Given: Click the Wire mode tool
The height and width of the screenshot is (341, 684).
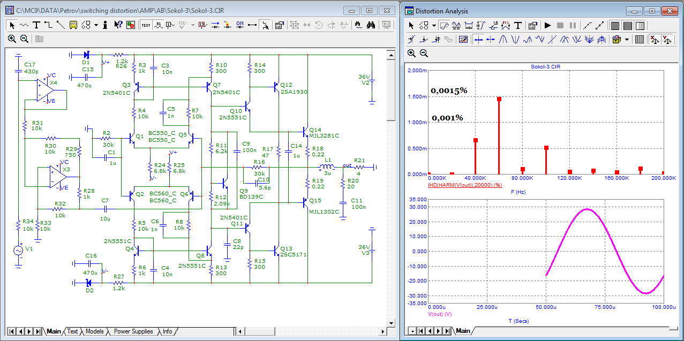Looking at the screenshot, I should pos(48,25).
